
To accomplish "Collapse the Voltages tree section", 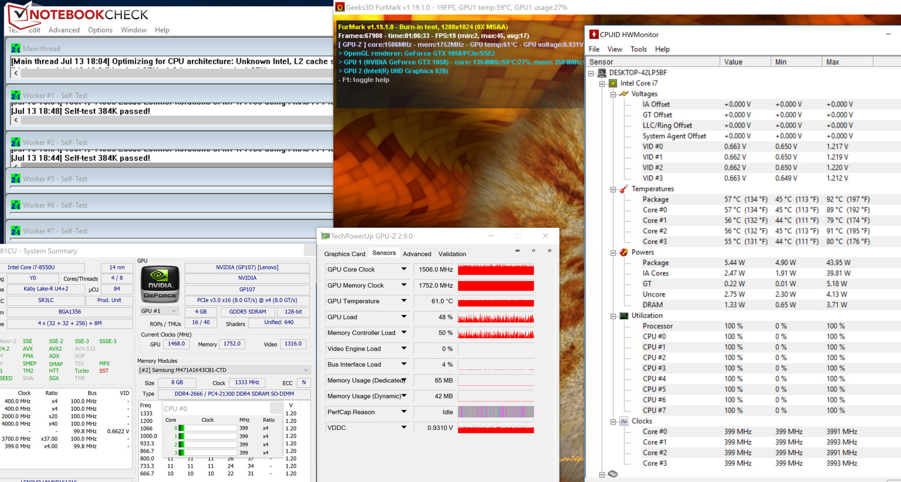I will 613,94.
